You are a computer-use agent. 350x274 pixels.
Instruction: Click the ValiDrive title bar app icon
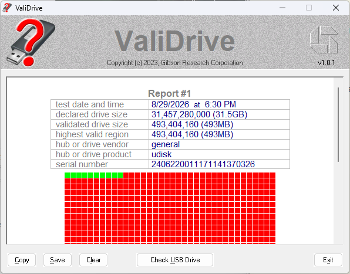tap(6, 8)
